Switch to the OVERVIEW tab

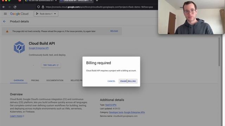tap(19, 80)
